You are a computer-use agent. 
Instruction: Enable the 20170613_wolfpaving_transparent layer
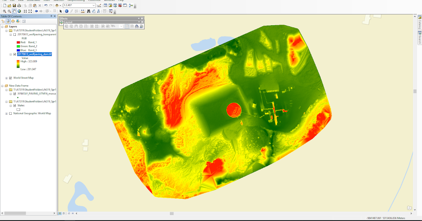[15, 35]
